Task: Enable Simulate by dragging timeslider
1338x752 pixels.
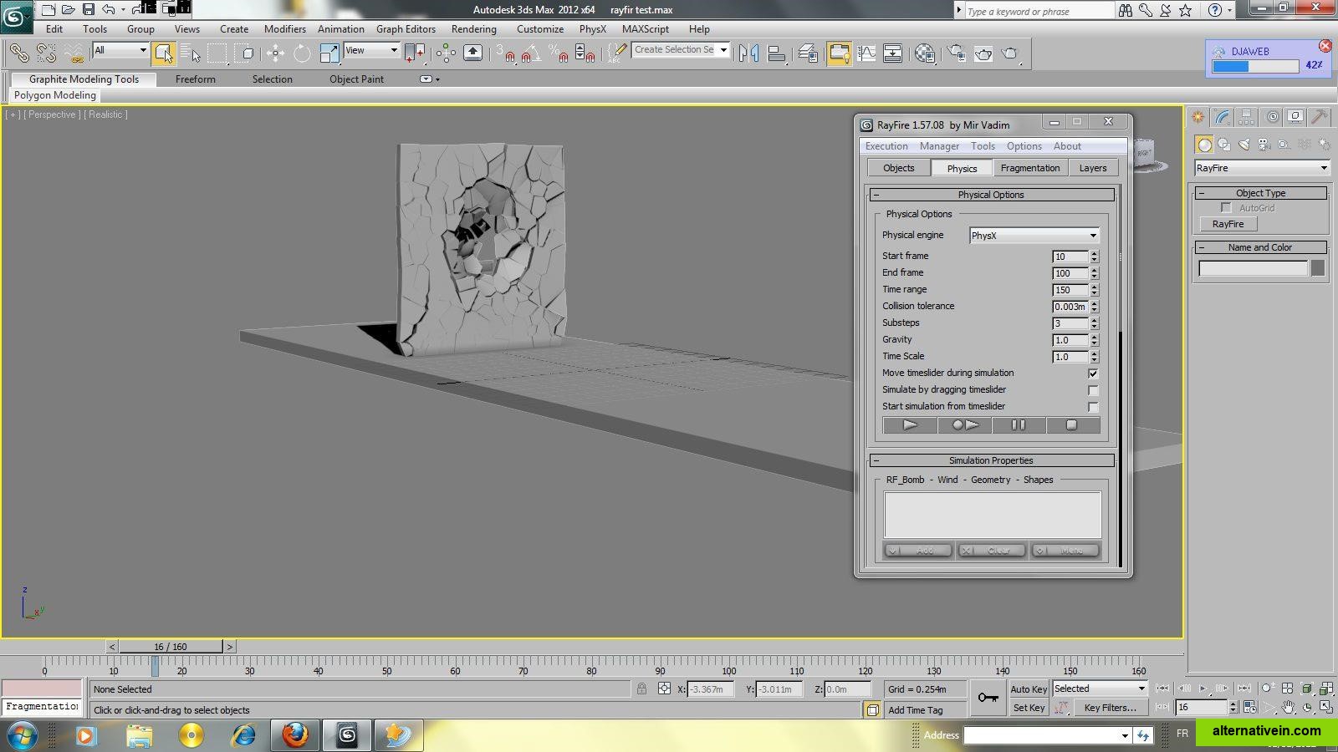Action: pyautogui.click(x=1093, y=390)
